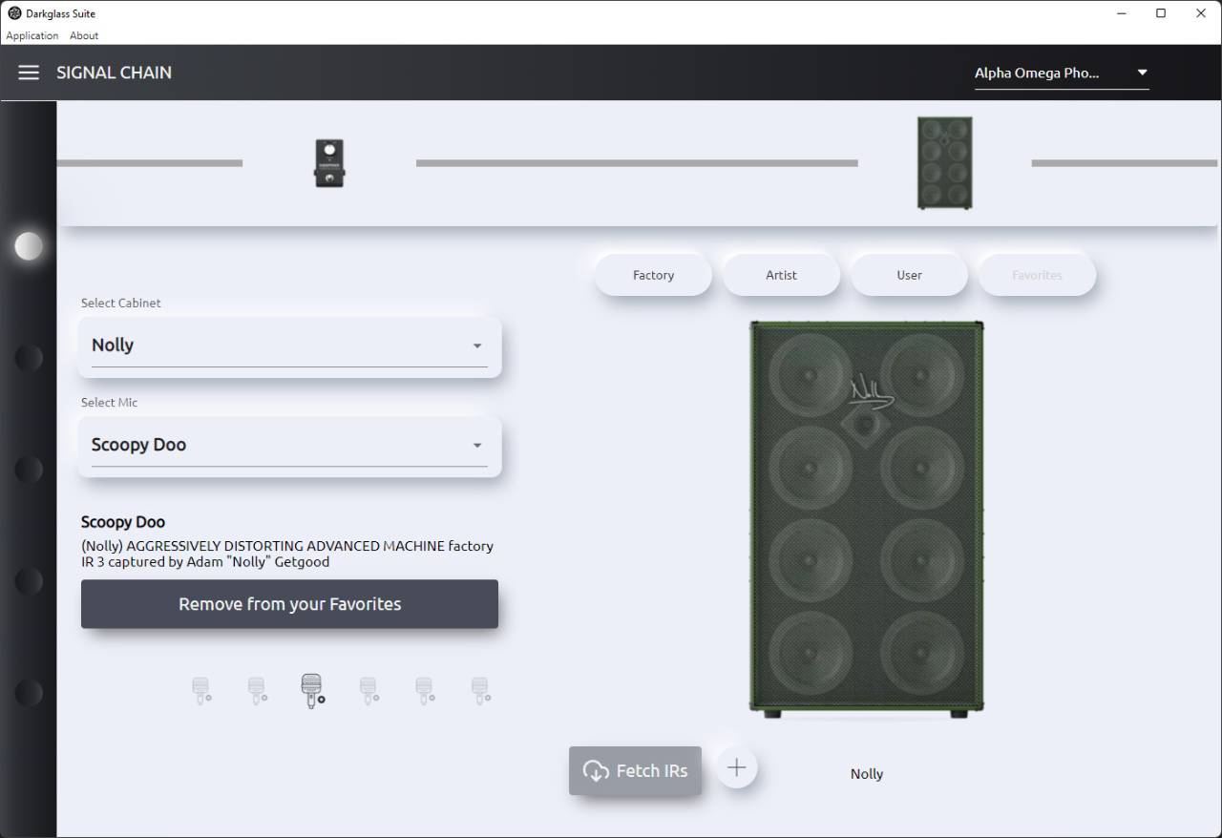
Task: Switch to the User tab
Action: coord(909,275)
